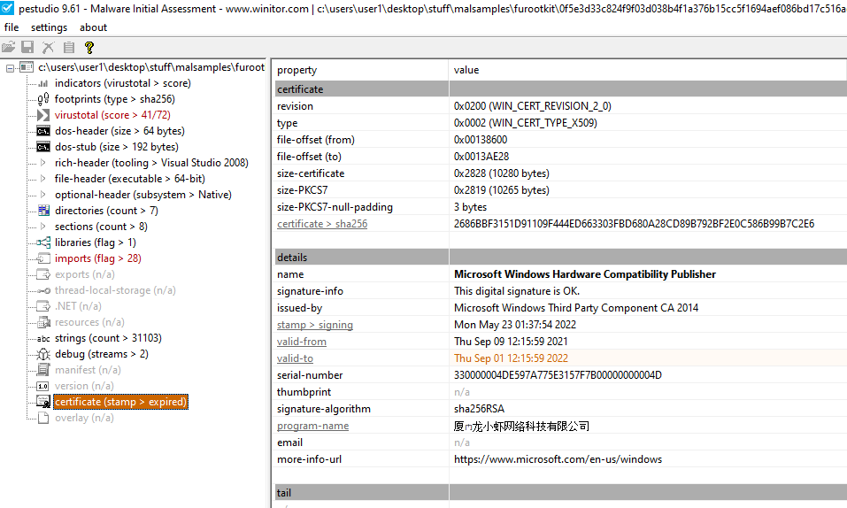The height and width of the screenshot is (508, 847).
Task: Click the overlay page icon
Action: (x=43, y=418)
